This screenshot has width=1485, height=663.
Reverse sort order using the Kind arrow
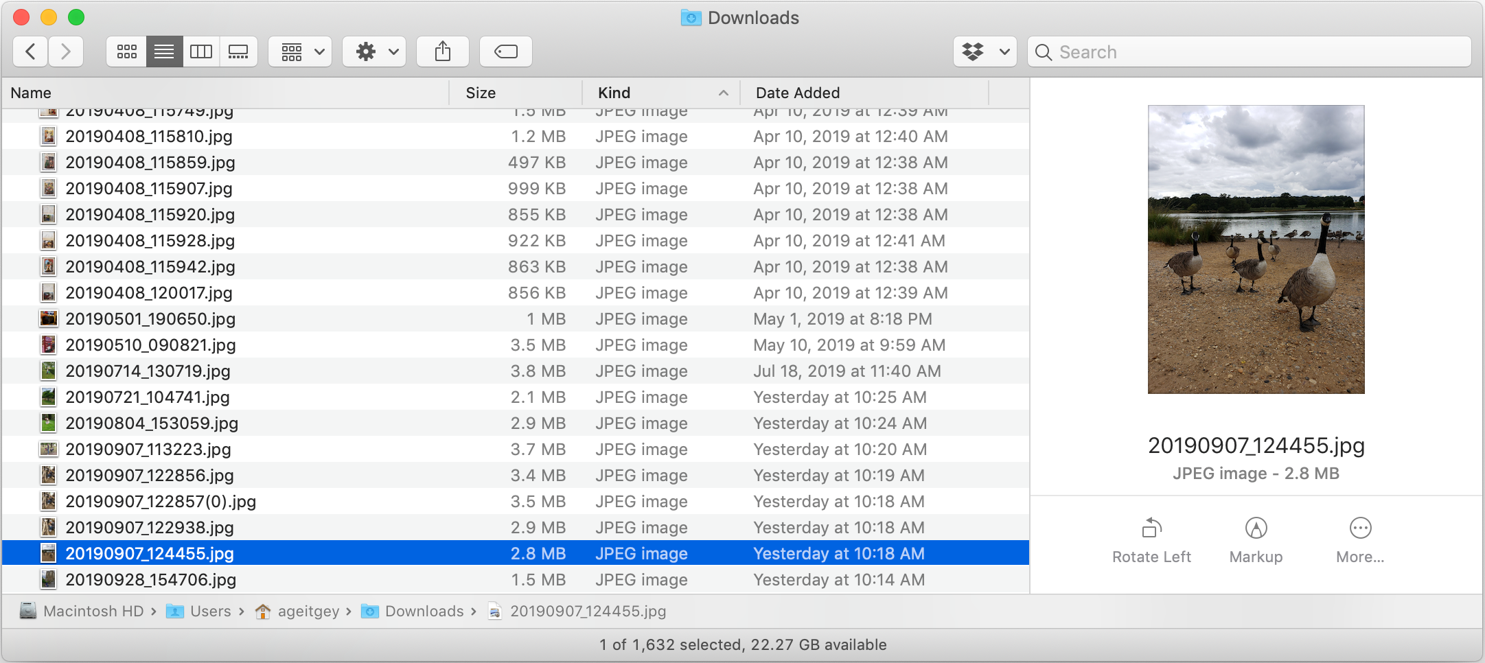[723, 93]
